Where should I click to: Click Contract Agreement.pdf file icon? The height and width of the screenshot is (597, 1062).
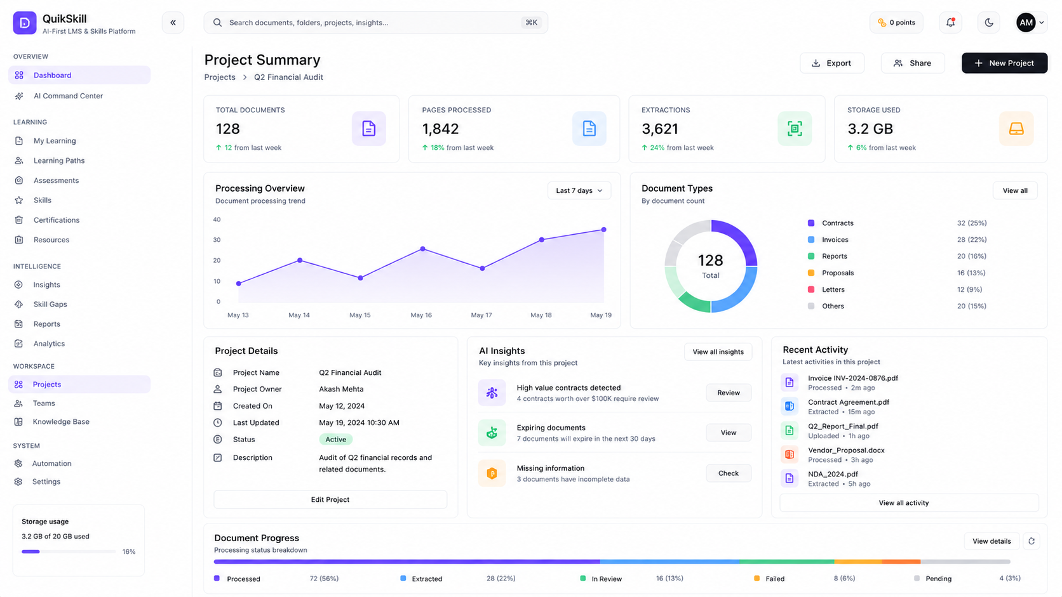[790, 406]
